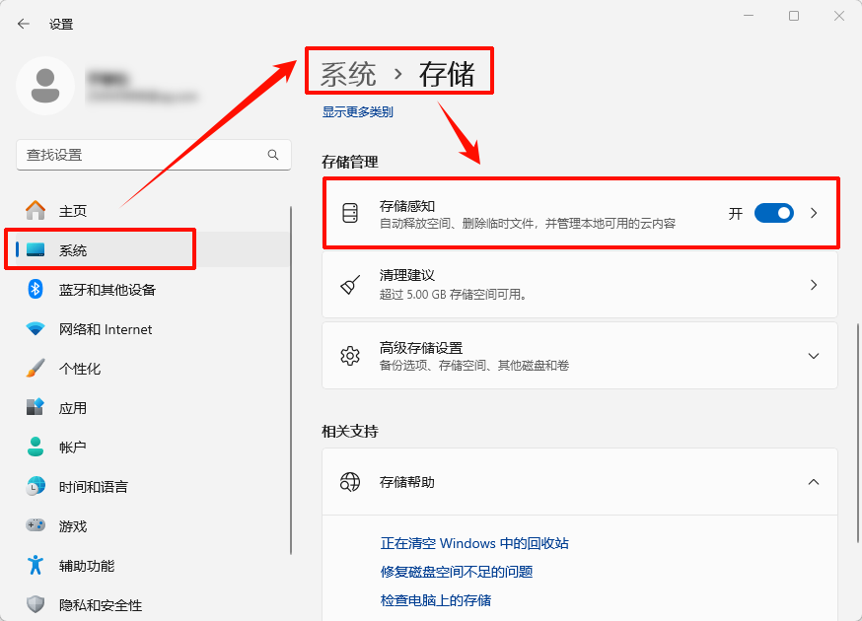Click the 清理建议 broom icon
This screenshot has width=862, height=621.
tap(350, 285)
